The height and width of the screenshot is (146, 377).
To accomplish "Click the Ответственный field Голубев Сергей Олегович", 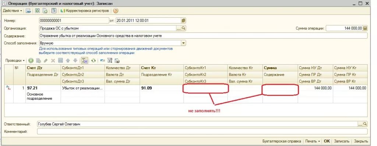I will pyautogui.click(x=197, y=124).
